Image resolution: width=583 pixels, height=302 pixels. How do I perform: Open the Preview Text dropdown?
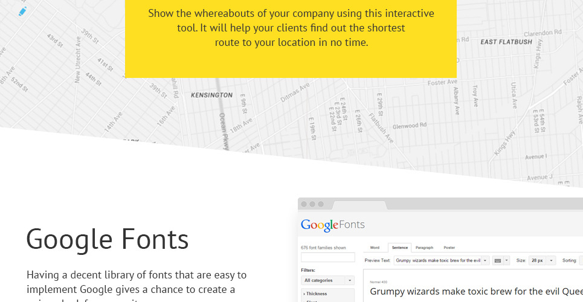coord(442,260)
